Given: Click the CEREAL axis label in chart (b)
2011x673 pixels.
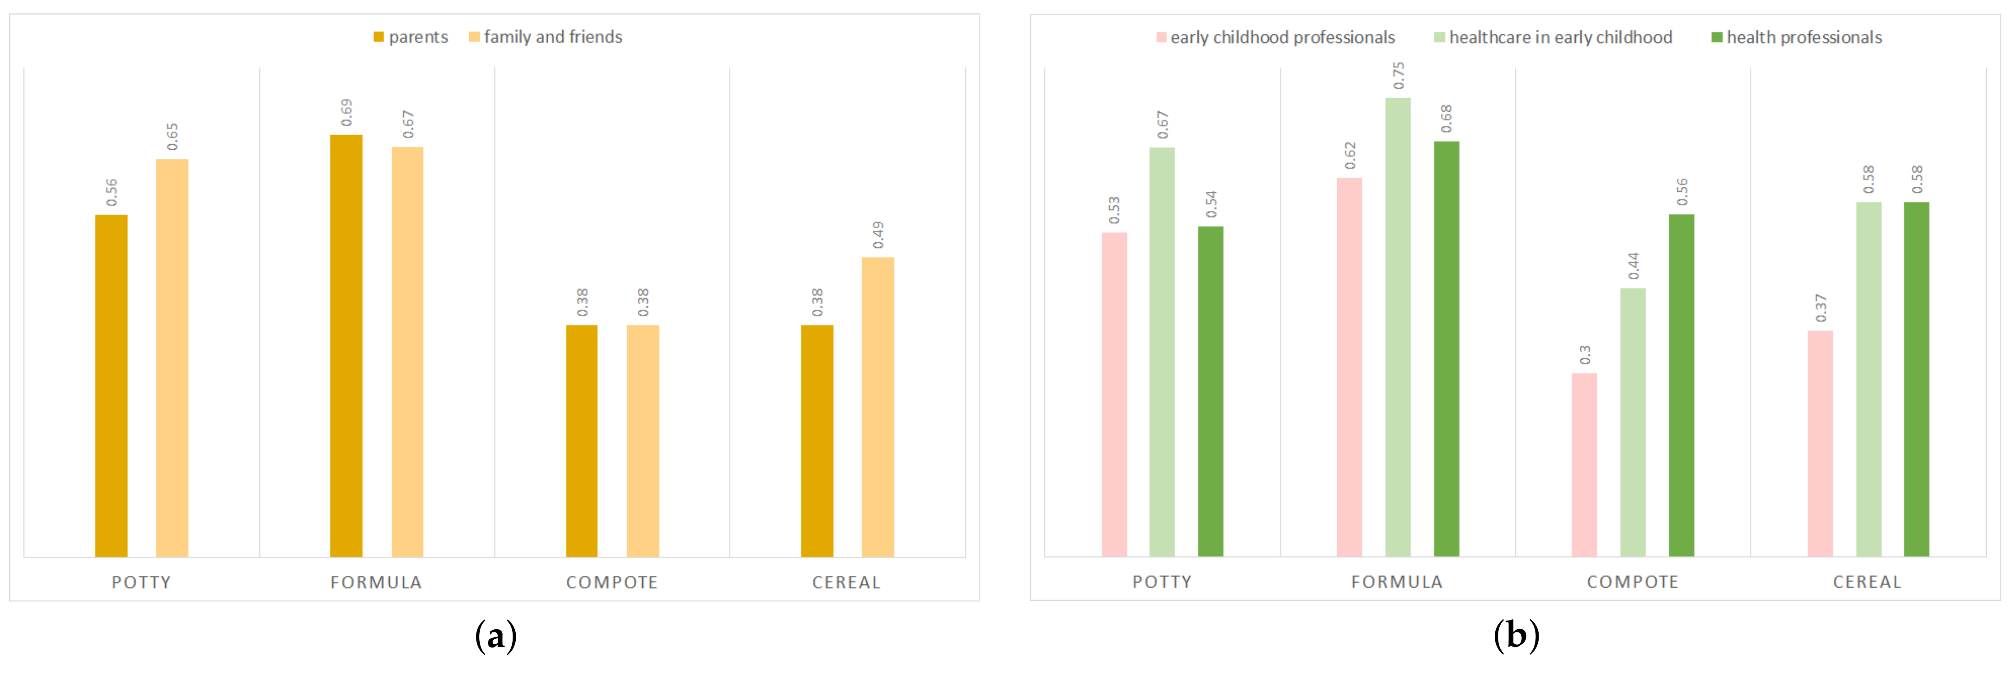Looking at the screenshot, I should point(1868,582).
